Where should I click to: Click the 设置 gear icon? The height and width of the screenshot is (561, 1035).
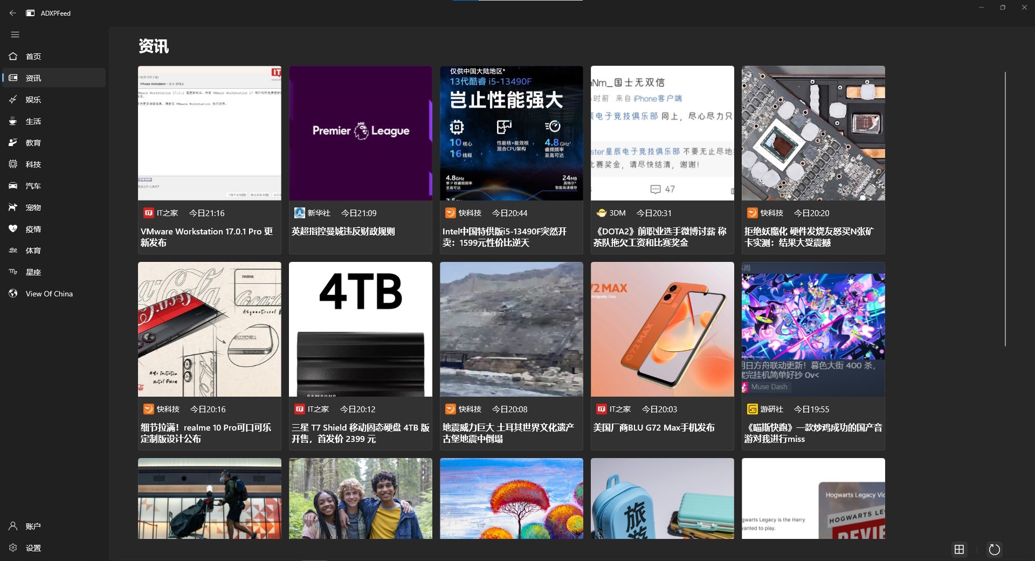click(13, 548)
